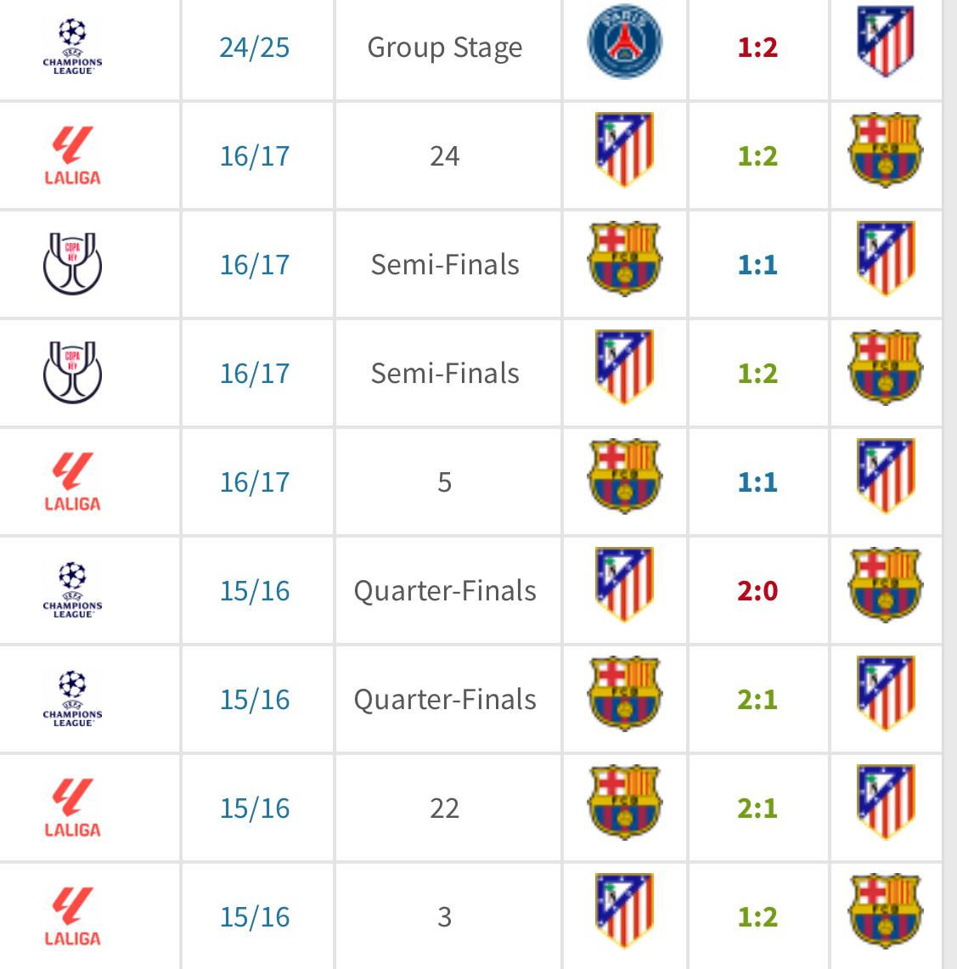
Task: Click Barcelona crest in the 2:0 quarter-final row
Action: (886, 584)
